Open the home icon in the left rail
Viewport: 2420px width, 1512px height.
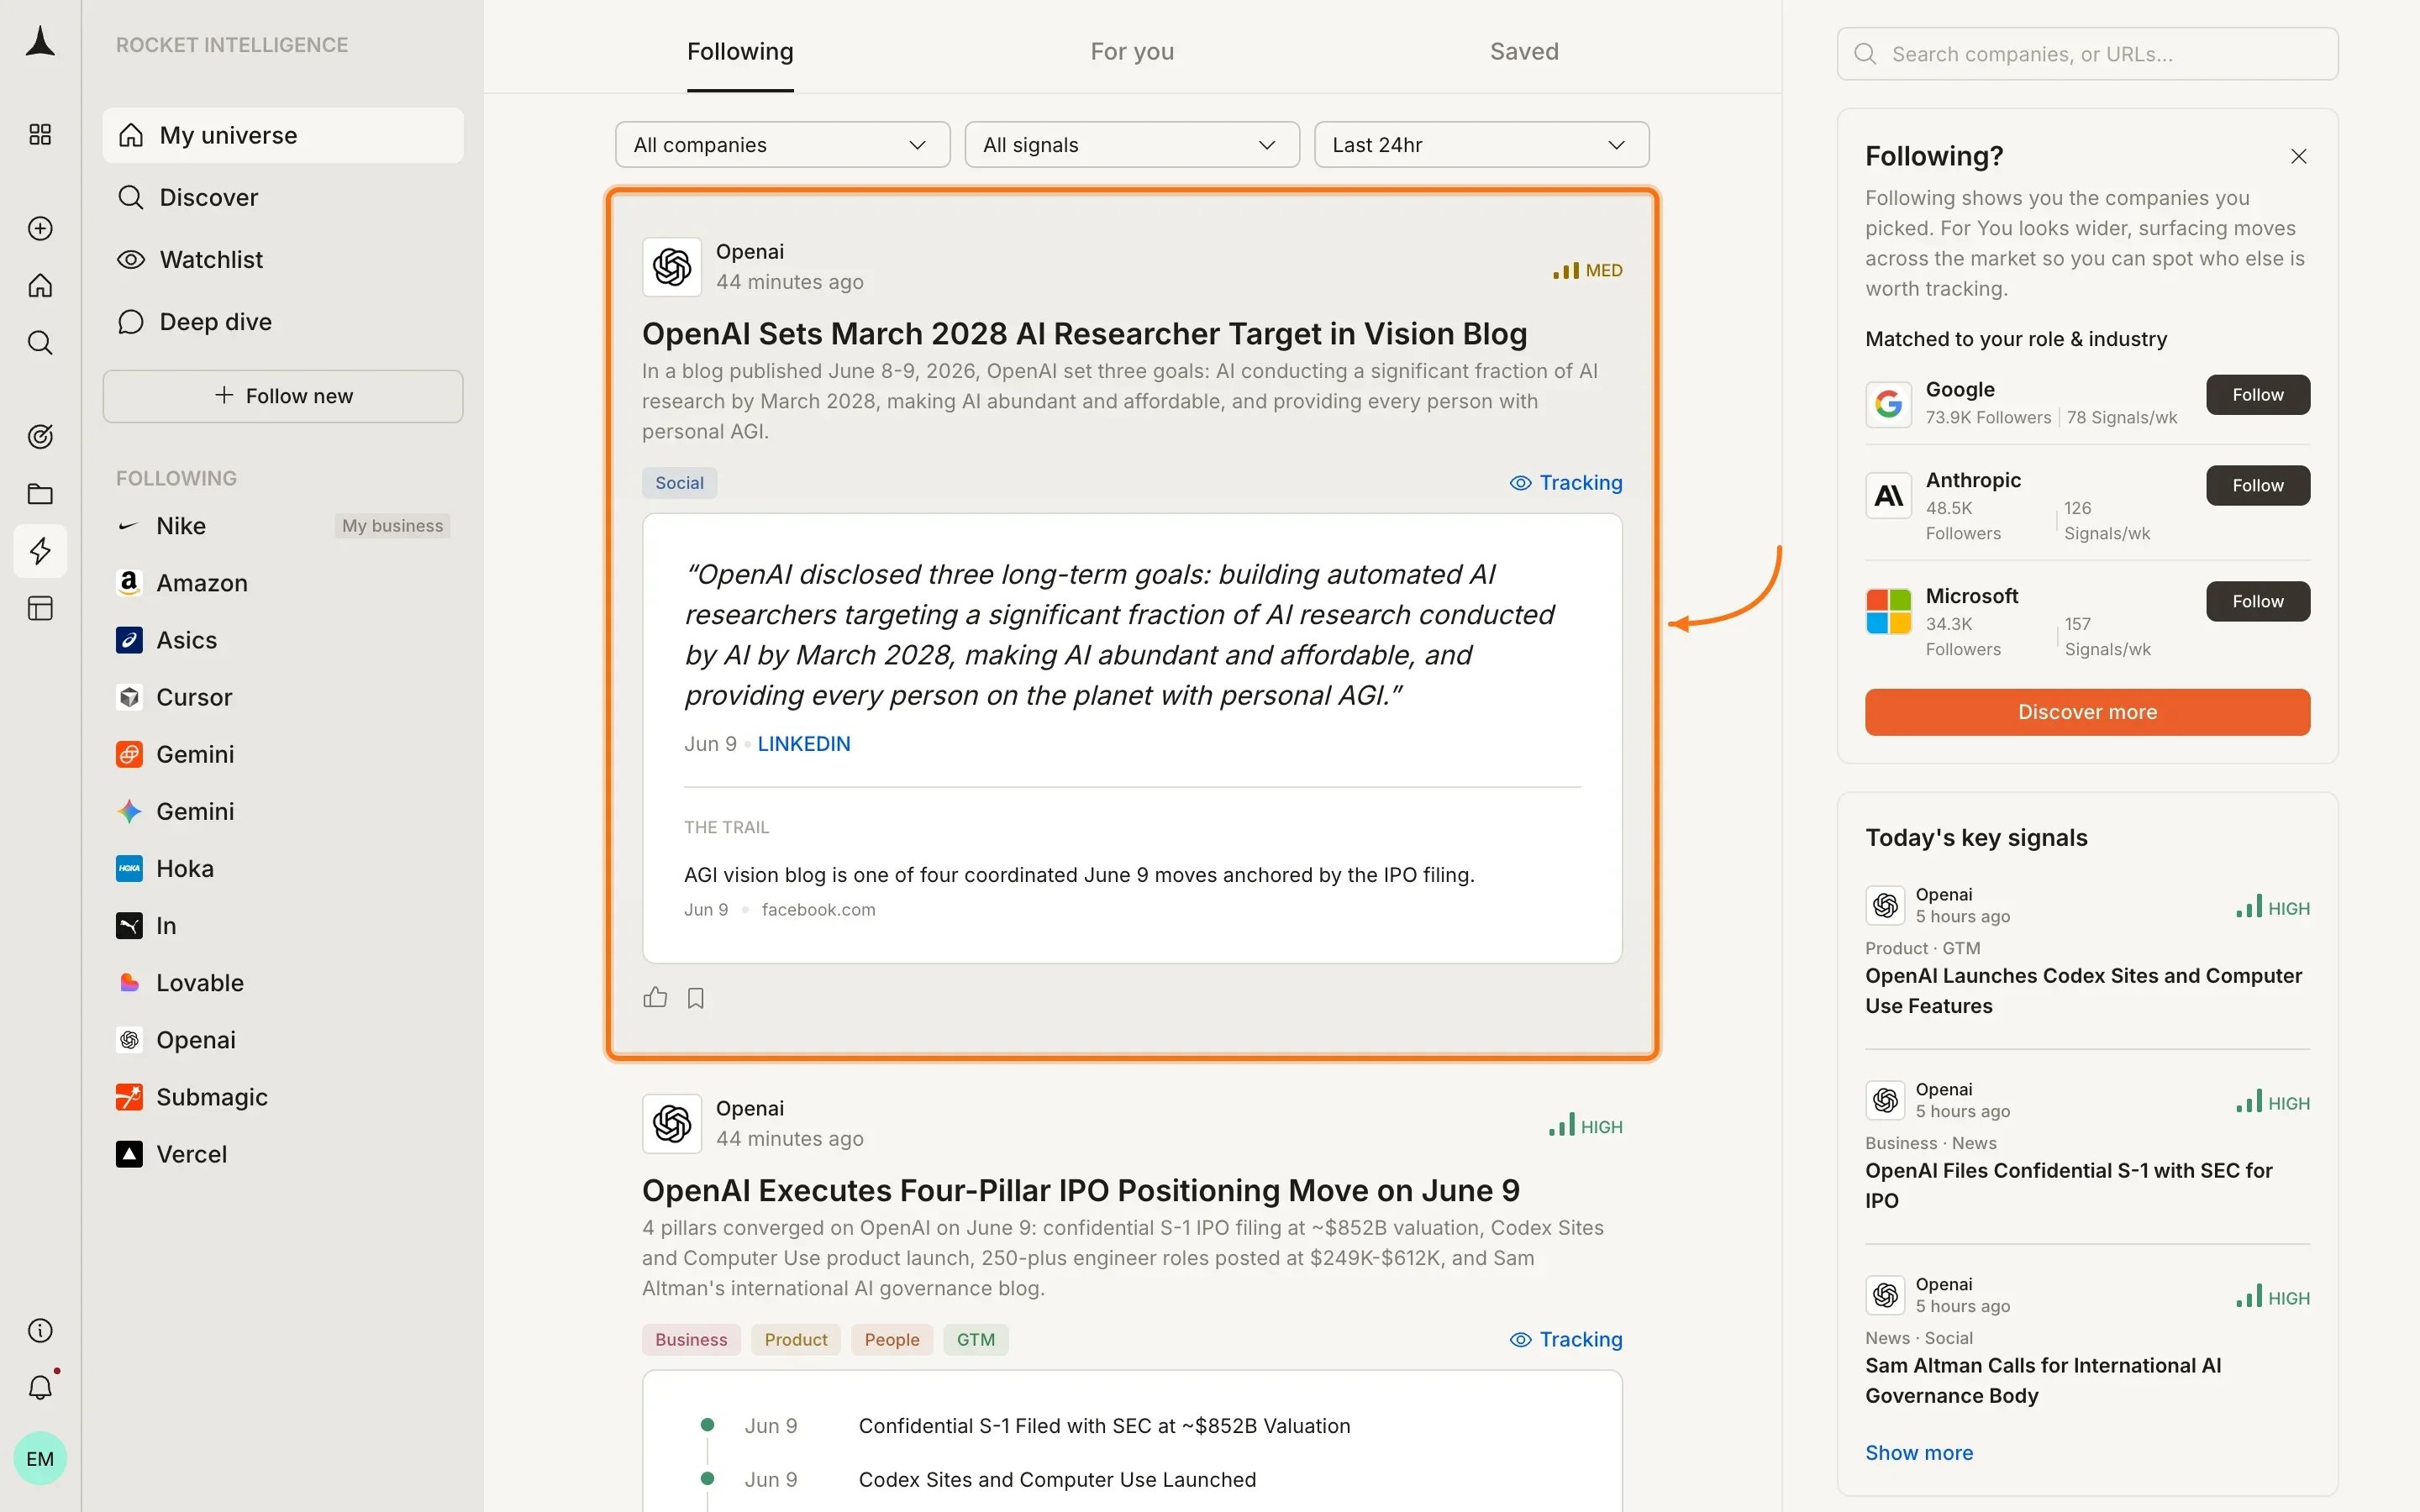[x=40, y=286]
